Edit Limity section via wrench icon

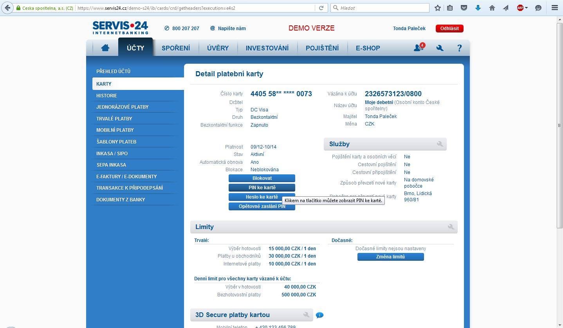tap(451, 227)
